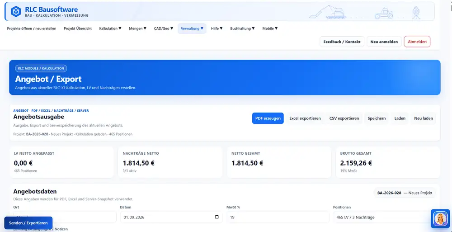Viewport: 452px width, 232px height.
Task: Click the RLC Bausoftware cube logo
Action: [16, 12]
